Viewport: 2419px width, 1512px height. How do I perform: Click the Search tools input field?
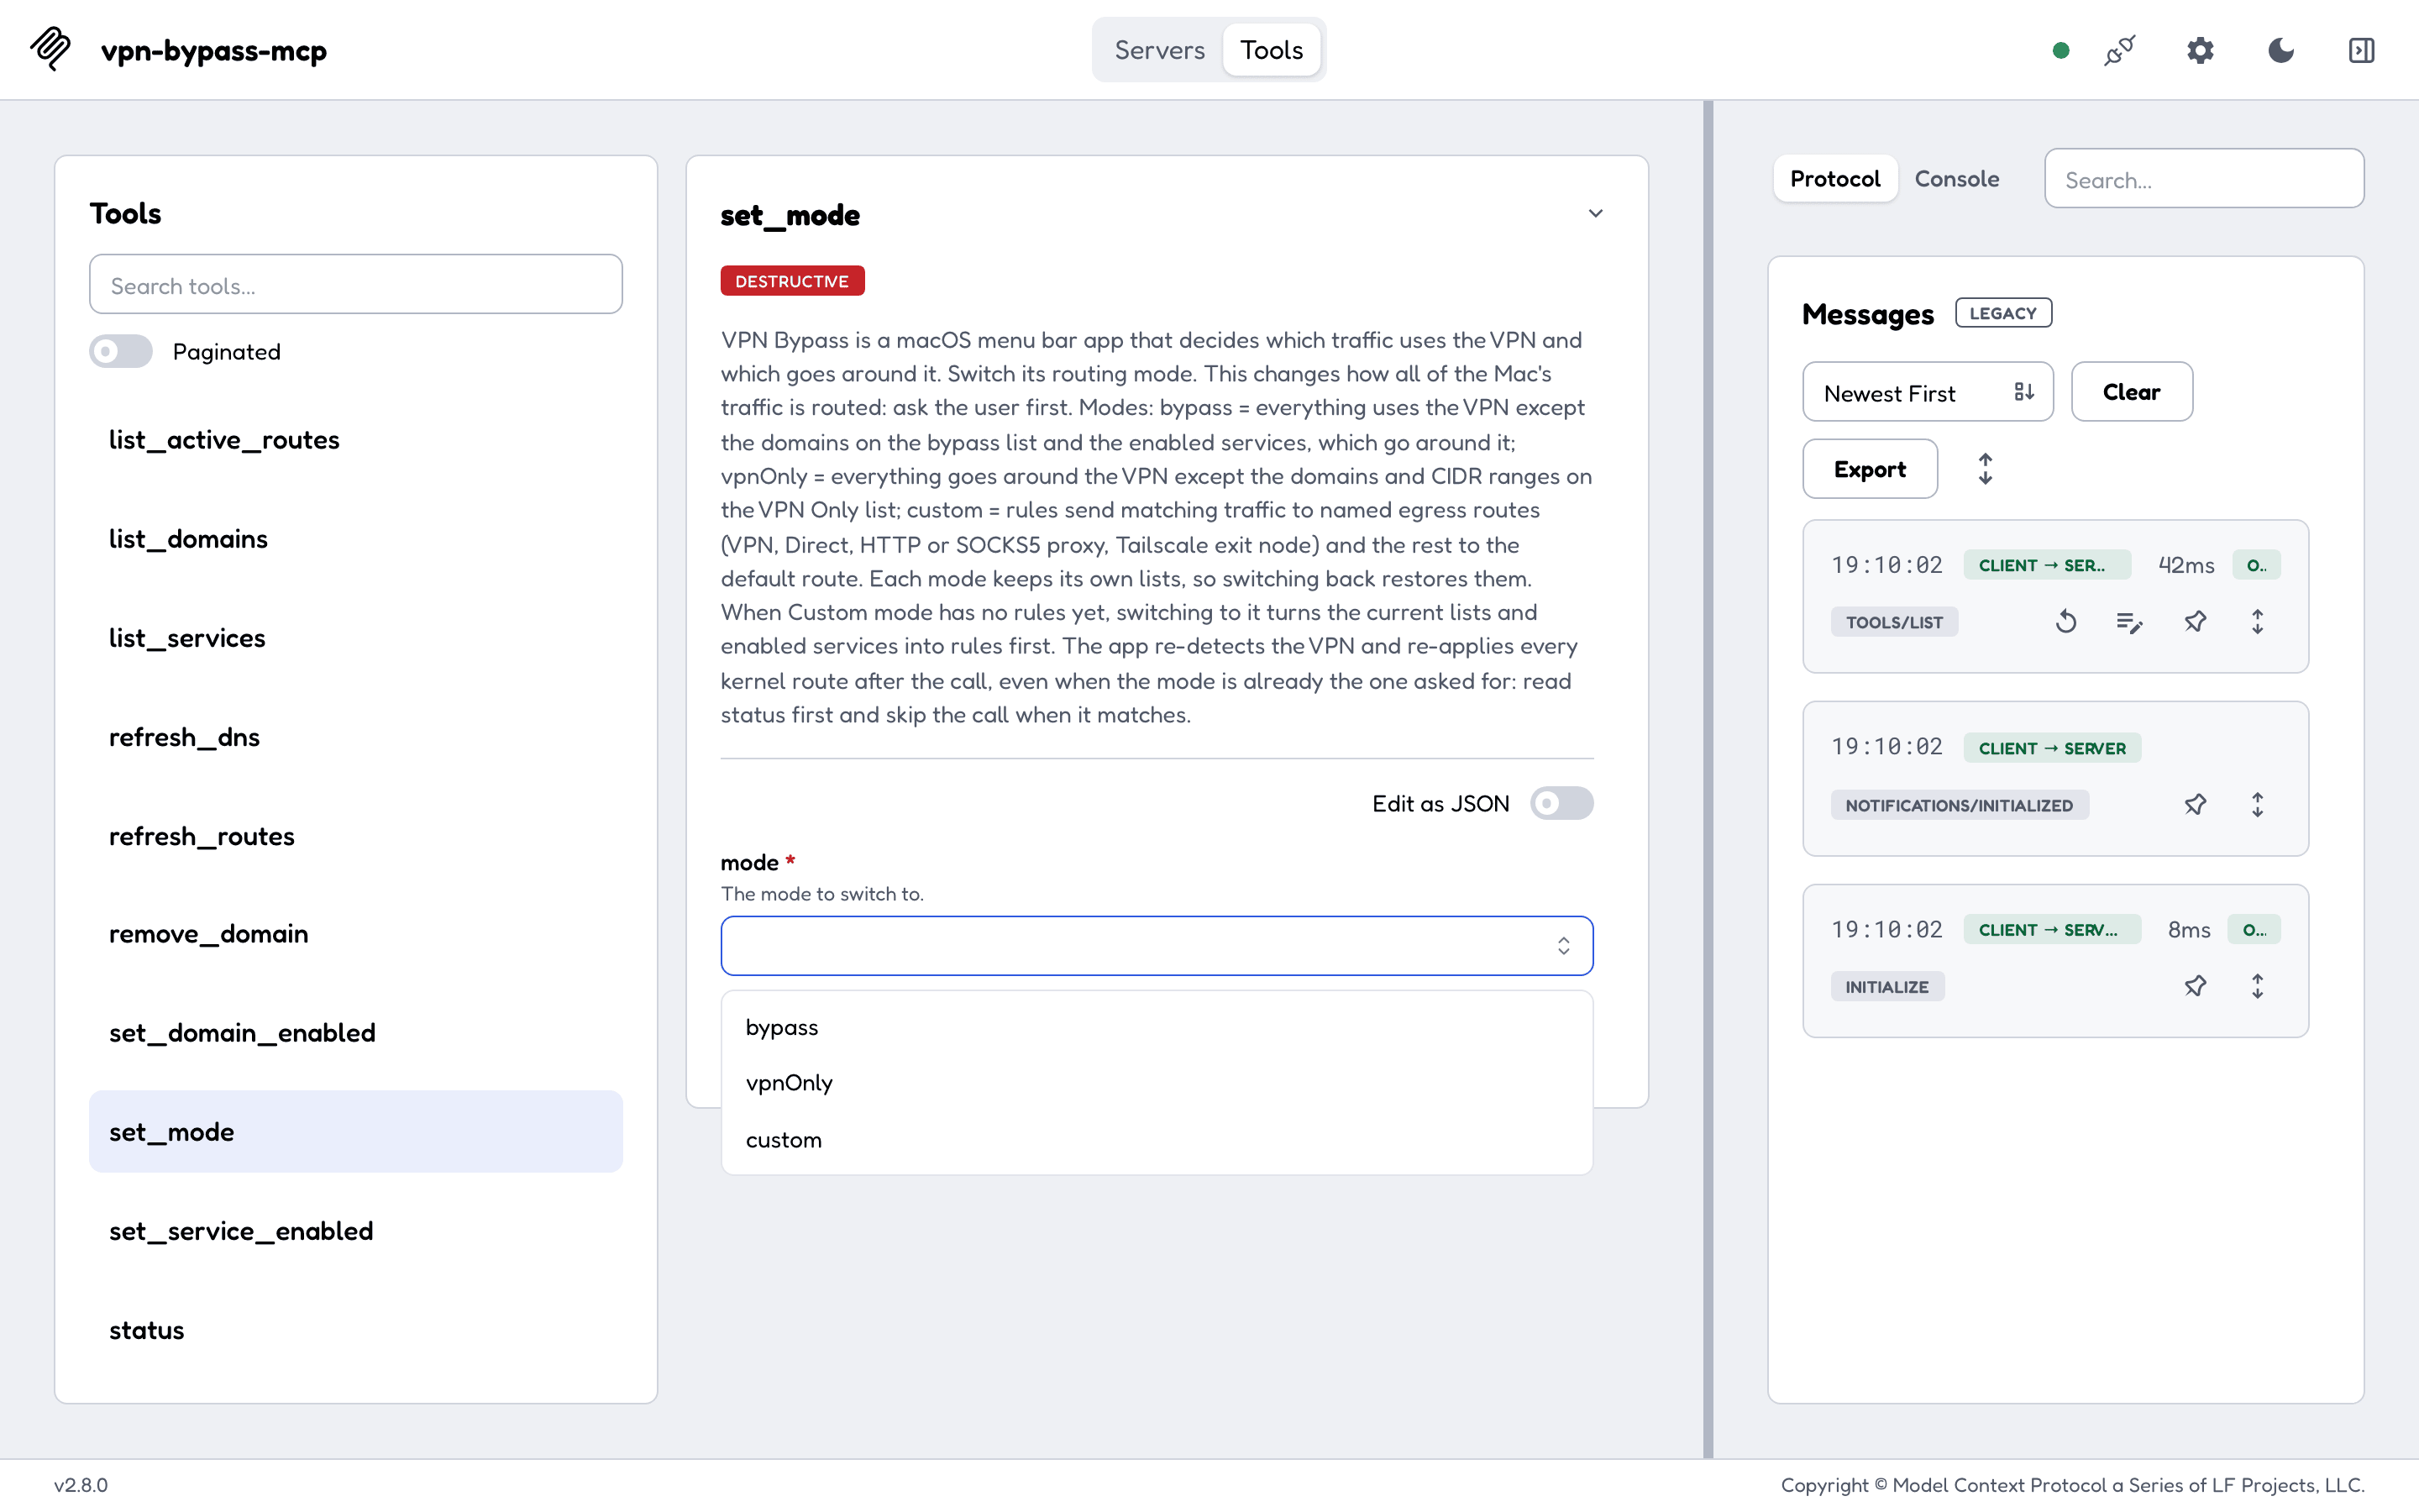pyautogui.click(x=356, y=285)
